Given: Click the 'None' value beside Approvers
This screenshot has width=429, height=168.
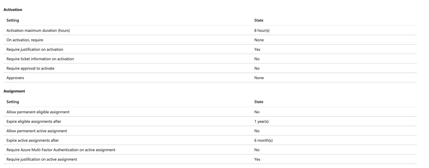Looking at the screenshot, I should (x=259, y=78).
